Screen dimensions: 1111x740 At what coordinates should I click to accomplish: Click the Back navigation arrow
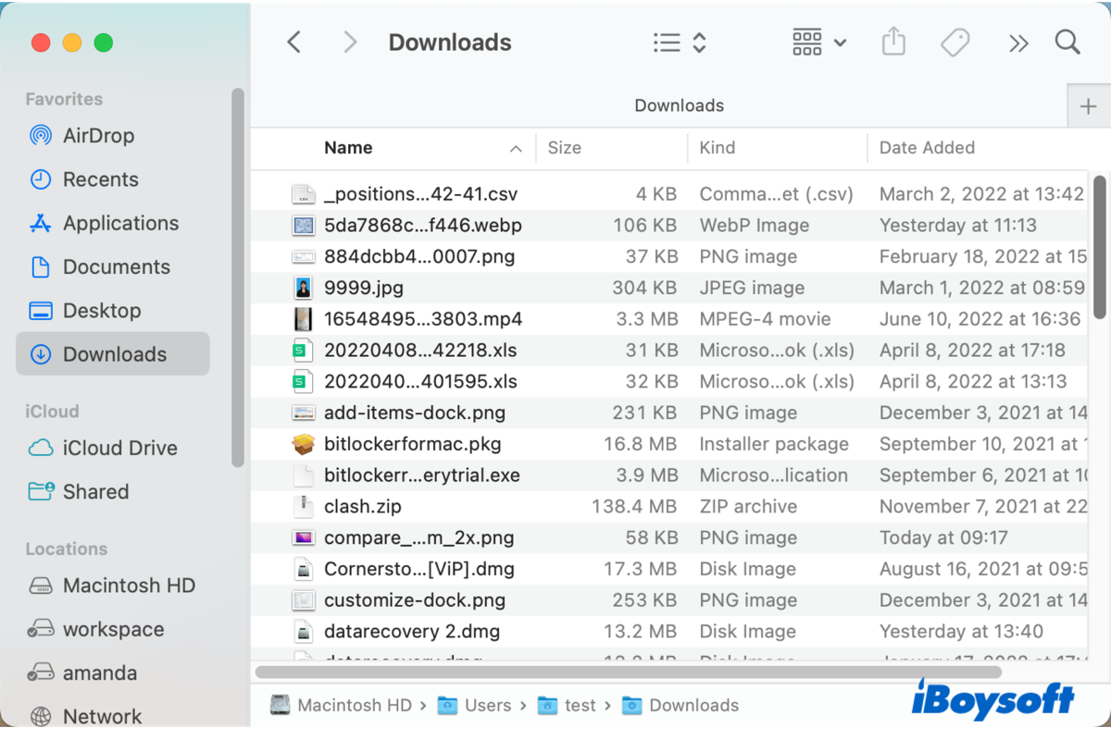(293, 42)
